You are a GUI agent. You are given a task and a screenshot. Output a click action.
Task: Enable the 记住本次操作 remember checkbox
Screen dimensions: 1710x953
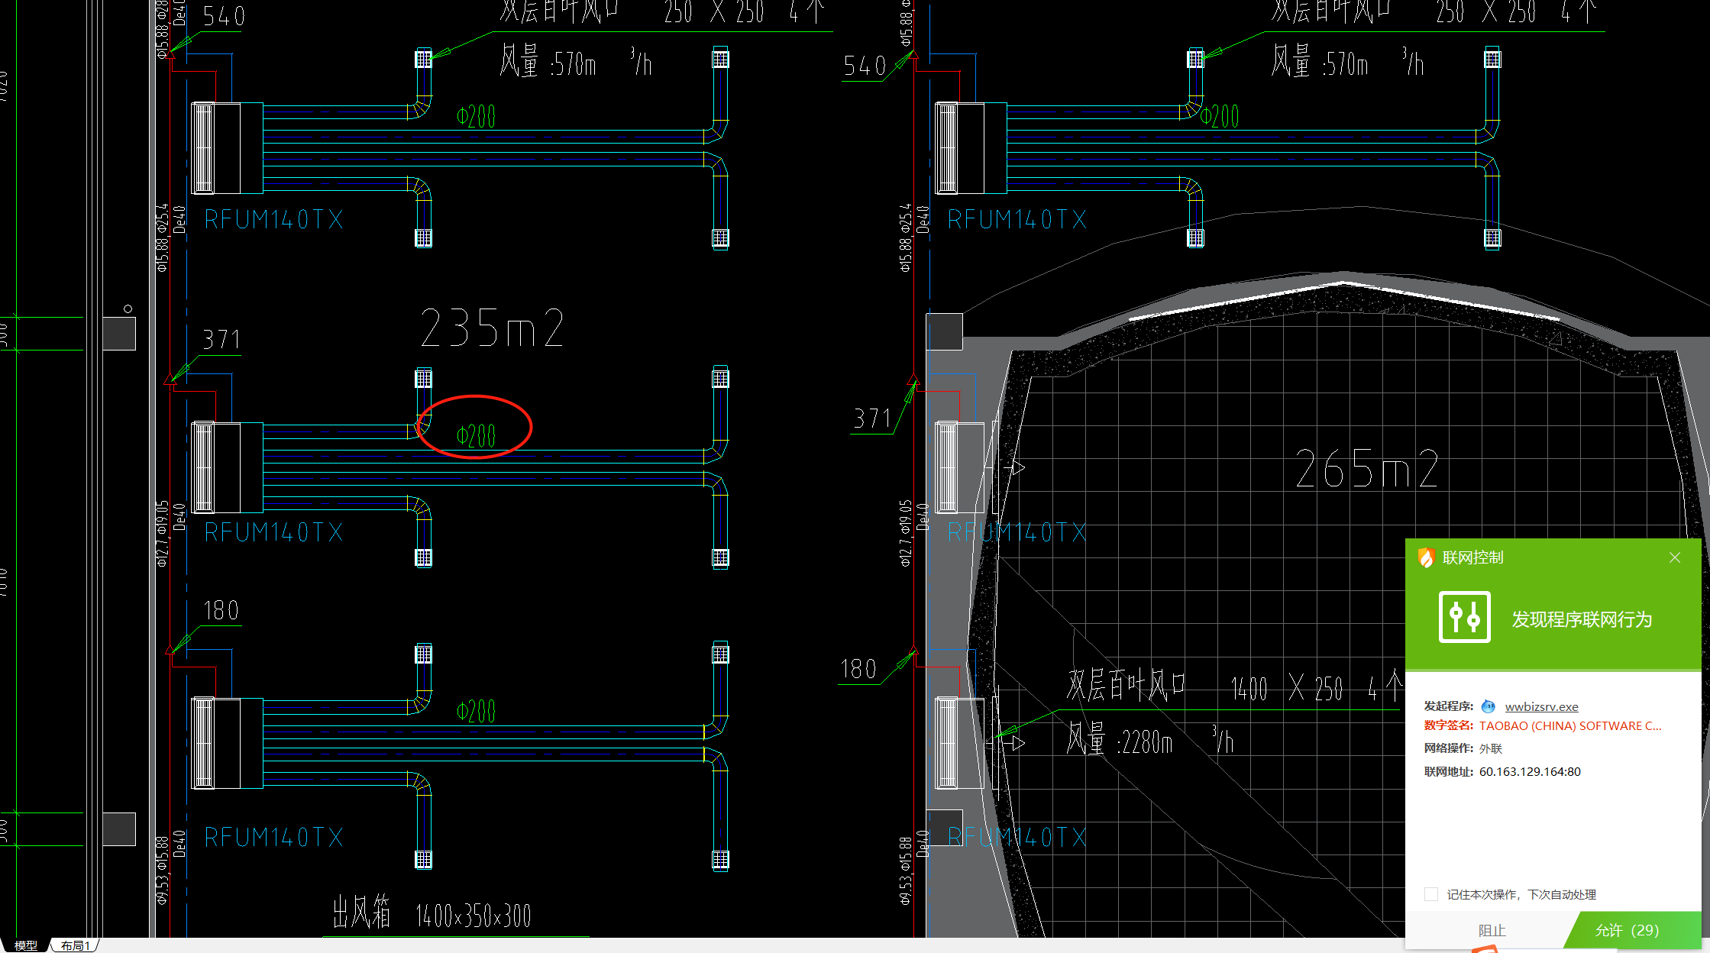click(1431, 894)
